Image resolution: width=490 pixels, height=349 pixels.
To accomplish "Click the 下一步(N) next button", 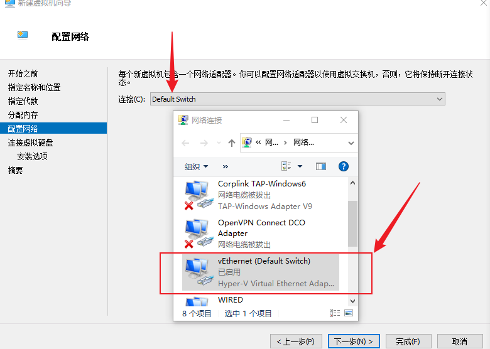I will click(x=354, y=341).
